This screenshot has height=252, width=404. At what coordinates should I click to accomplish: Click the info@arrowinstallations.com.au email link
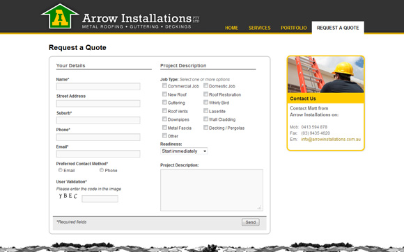(x=331, y=140)
